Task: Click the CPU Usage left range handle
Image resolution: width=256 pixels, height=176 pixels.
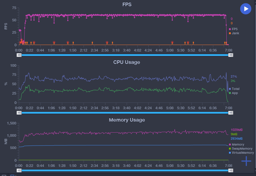Action: click(19, 113)
